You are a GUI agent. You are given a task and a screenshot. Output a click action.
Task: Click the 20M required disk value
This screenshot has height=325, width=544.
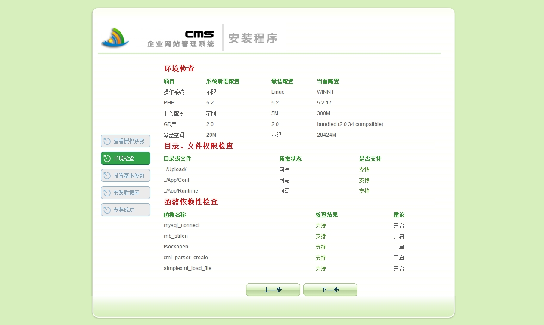click(211, 135)
